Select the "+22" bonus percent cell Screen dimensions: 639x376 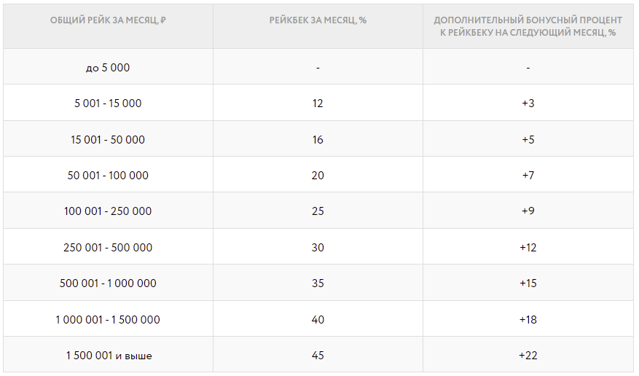[x=528, y=356]
